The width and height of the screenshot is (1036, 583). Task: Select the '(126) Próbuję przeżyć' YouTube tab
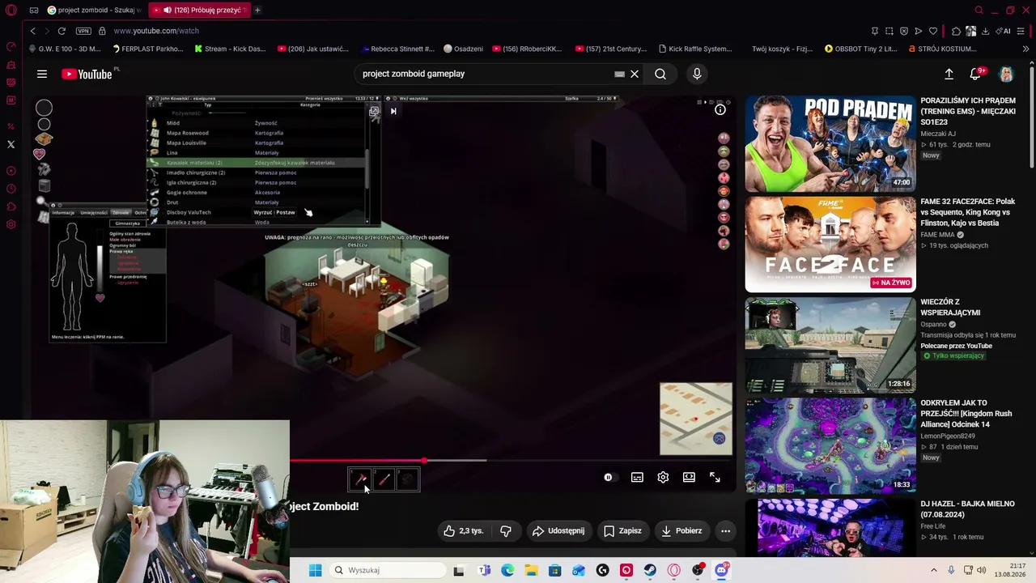coord(199,11)
